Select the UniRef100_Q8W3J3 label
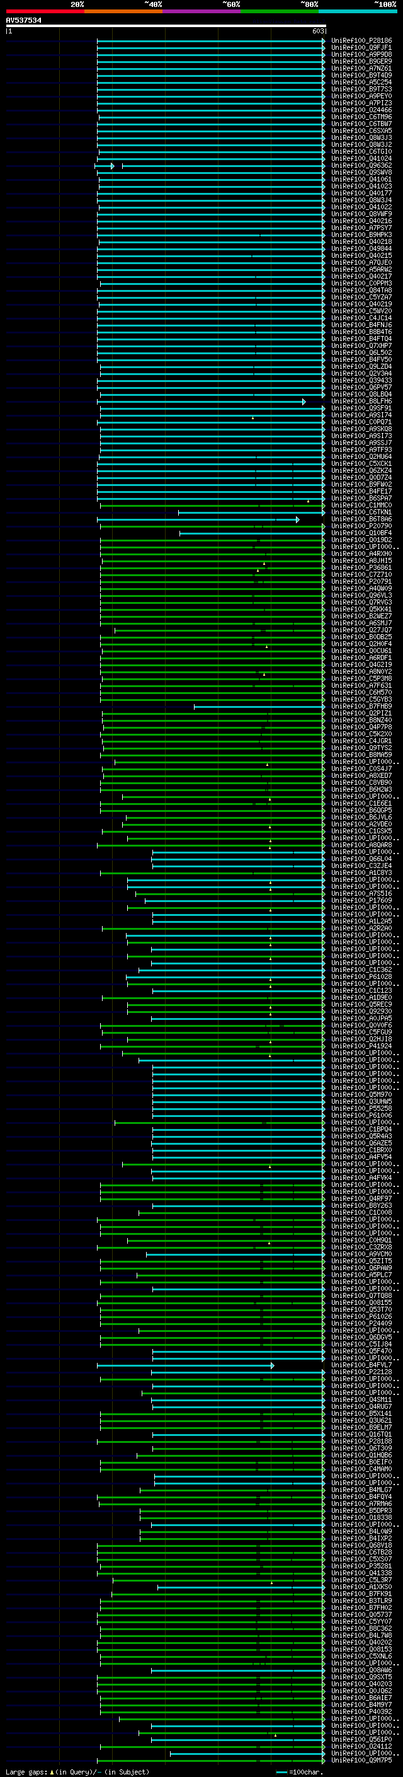The height and width of the screenshot is (1777, 403). [x=361, y=138]
